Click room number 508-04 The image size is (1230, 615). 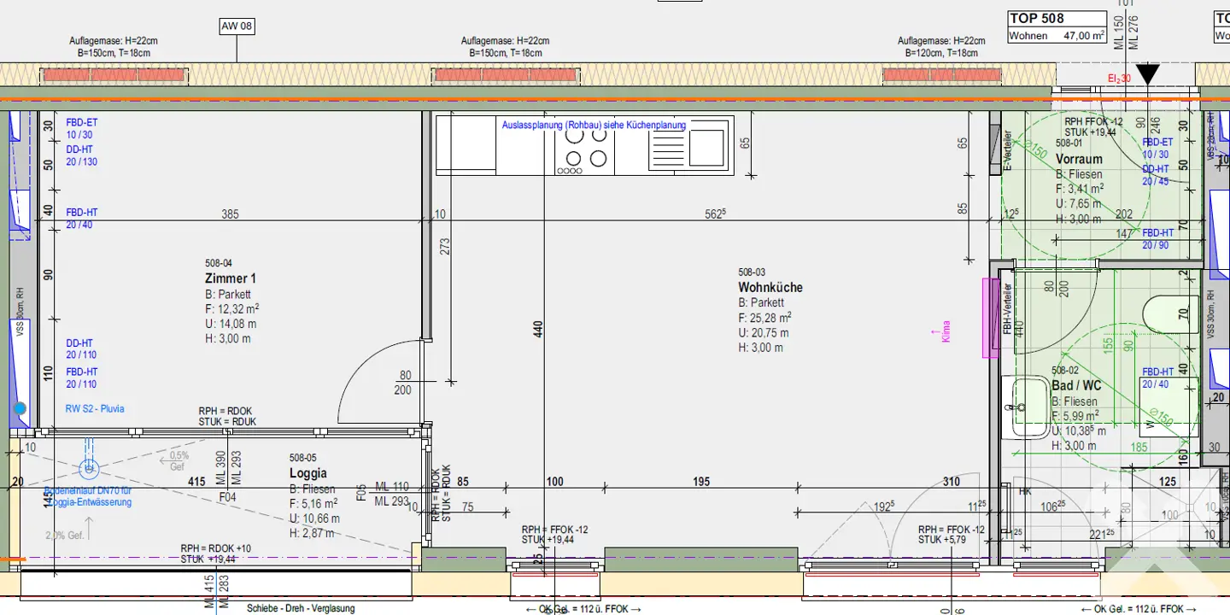pyautogui.click(x=219, y=264)
